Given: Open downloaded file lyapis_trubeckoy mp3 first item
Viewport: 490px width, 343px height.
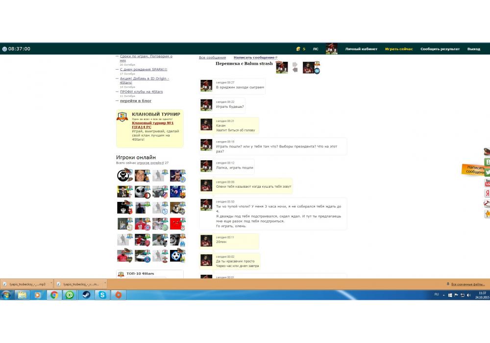Looking at the screenshot, I should (24, 284).
